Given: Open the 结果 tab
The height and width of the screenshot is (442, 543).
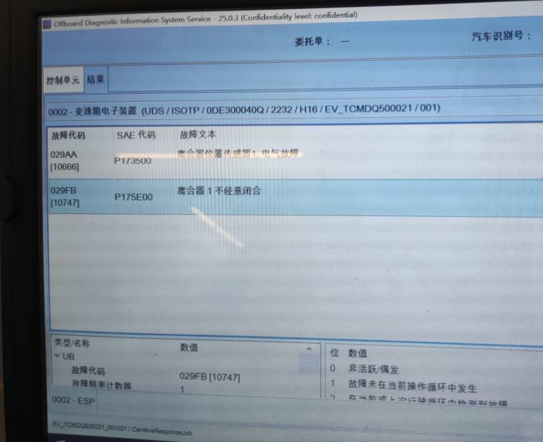Looking at the screenshot, I should click(96, 79).
